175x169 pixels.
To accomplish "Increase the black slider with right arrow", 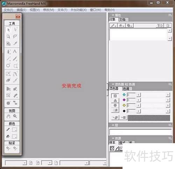I will (x=168, y=111).
